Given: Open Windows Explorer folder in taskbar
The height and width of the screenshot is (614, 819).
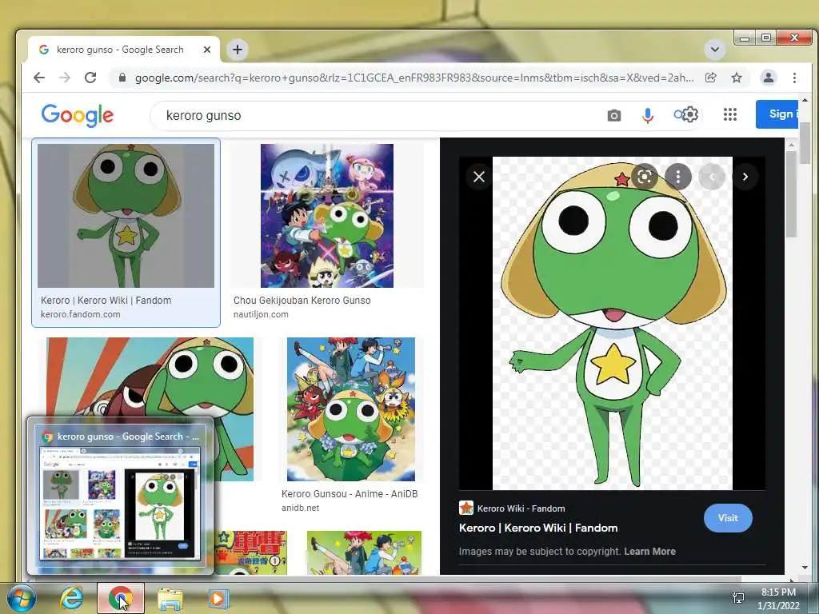Looking at the screenshot, I should pyautogui.click(x=170, y=599).
